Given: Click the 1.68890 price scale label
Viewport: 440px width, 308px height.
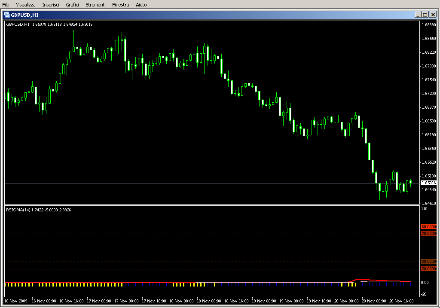Looking at the screenshot, I should [x=429, y=24].
